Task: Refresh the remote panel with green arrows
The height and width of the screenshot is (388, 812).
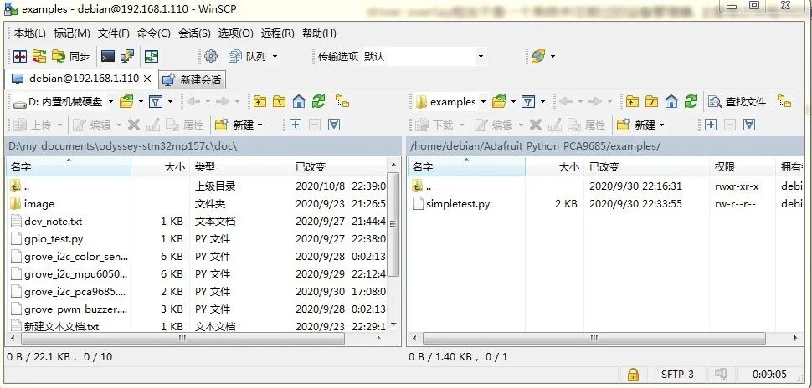Action: coord(691,102)
